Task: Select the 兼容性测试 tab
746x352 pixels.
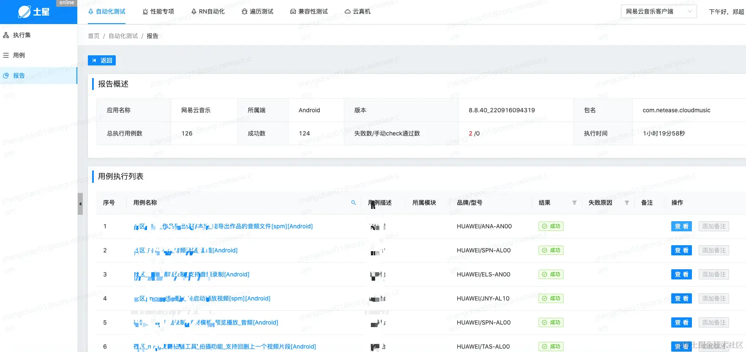Action: coord(309,11)
